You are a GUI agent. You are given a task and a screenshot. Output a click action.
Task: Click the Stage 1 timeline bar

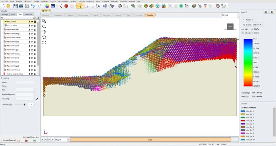pos(150,140)
